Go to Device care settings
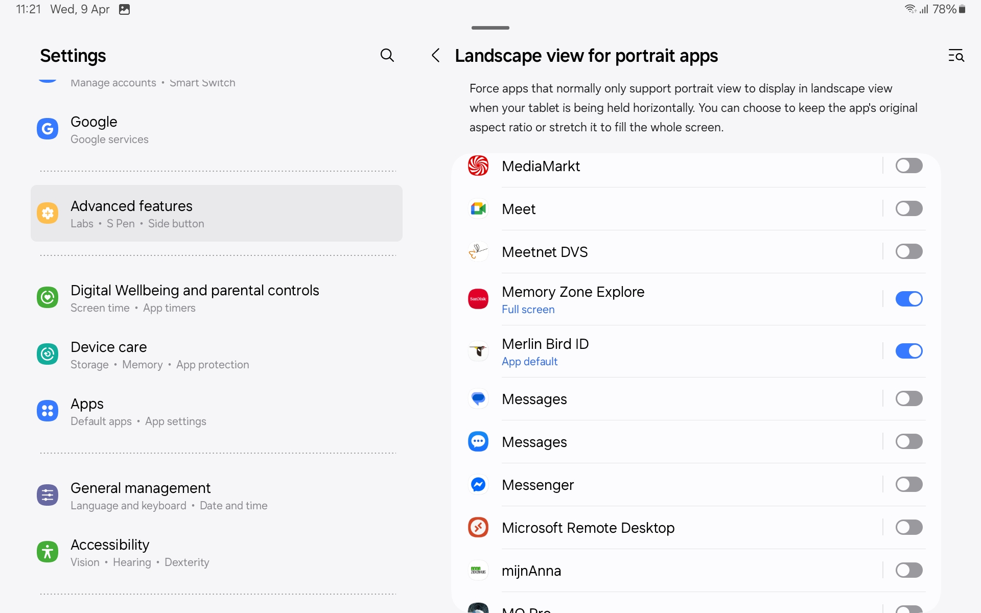The width and height of the screenshot is (981, 613). click(159, 355)
